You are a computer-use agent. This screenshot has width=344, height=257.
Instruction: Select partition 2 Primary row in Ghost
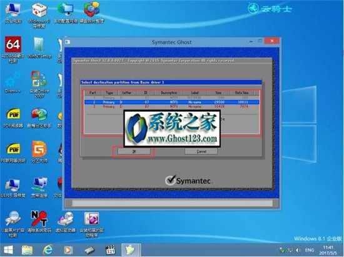171,102
